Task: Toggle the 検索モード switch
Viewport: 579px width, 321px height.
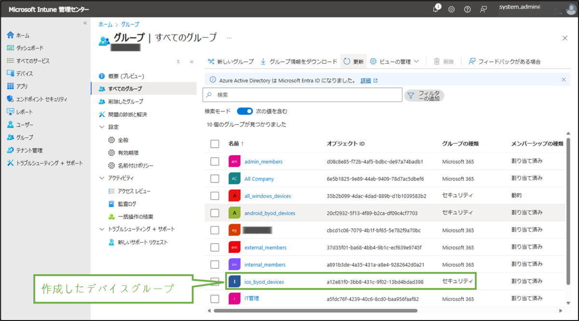Action: [245, 111]
